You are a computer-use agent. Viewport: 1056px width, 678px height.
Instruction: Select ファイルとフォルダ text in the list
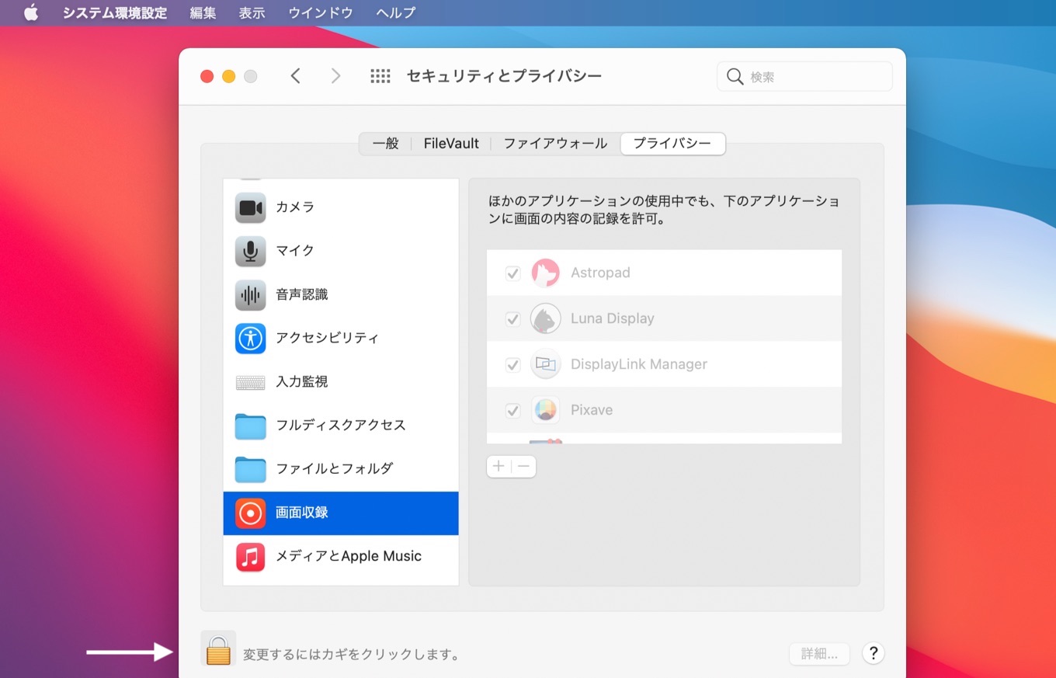[335, 469]
